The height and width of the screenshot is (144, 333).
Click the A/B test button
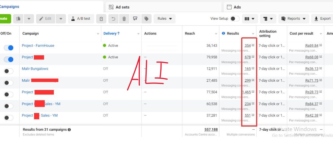81,19
